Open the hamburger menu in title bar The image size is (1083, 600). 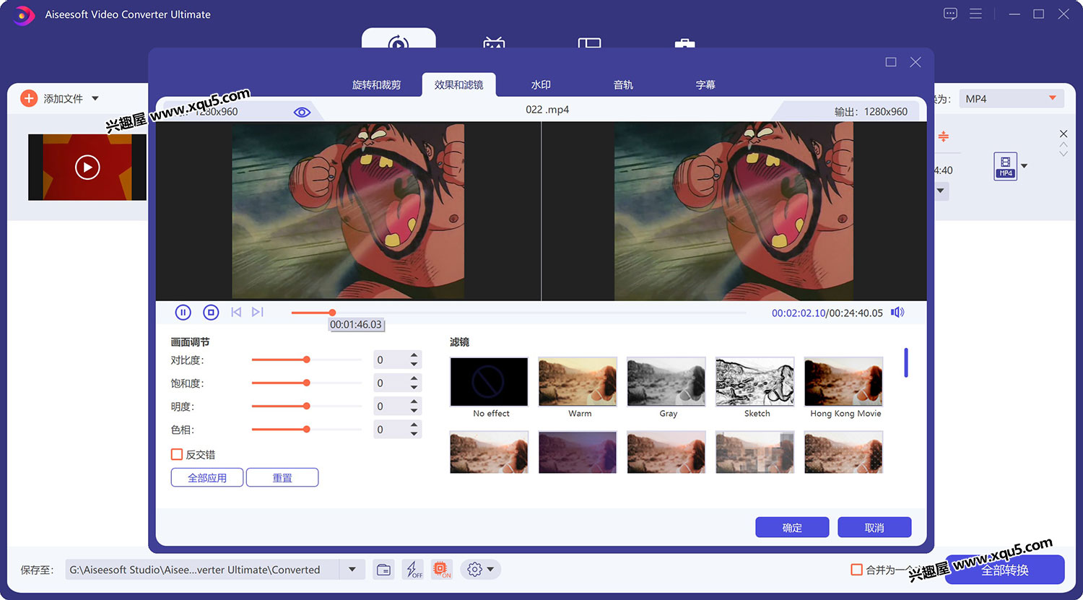pyautogui.click(x=975, y=14)
